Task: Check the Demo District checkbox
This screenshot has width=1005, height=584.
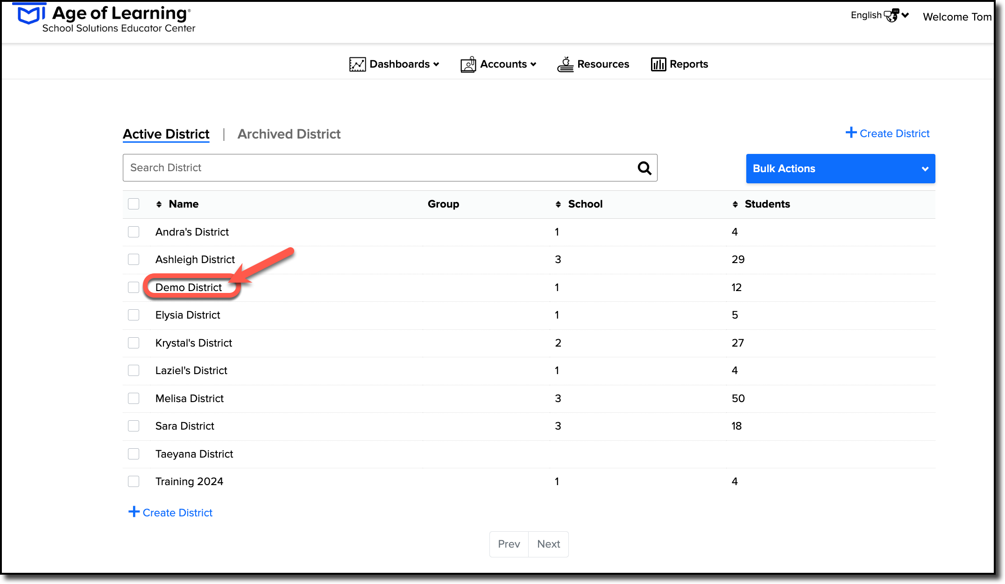Action: click(134, 287)
